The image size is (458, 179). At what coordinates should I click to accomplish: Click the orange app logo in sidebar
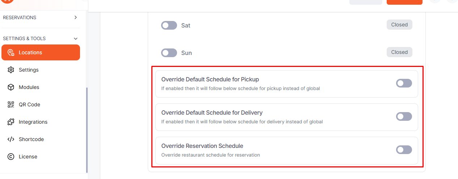[8, 1]
